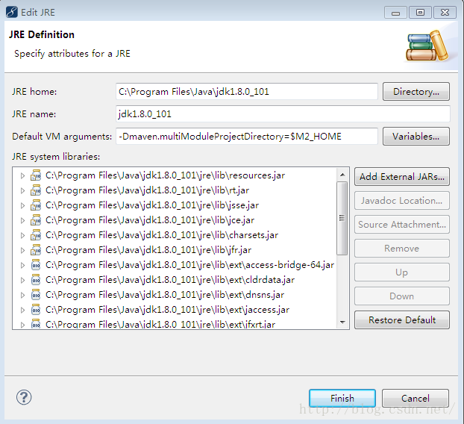
Task: Click the Down button
Action: (x=402, y=296)
